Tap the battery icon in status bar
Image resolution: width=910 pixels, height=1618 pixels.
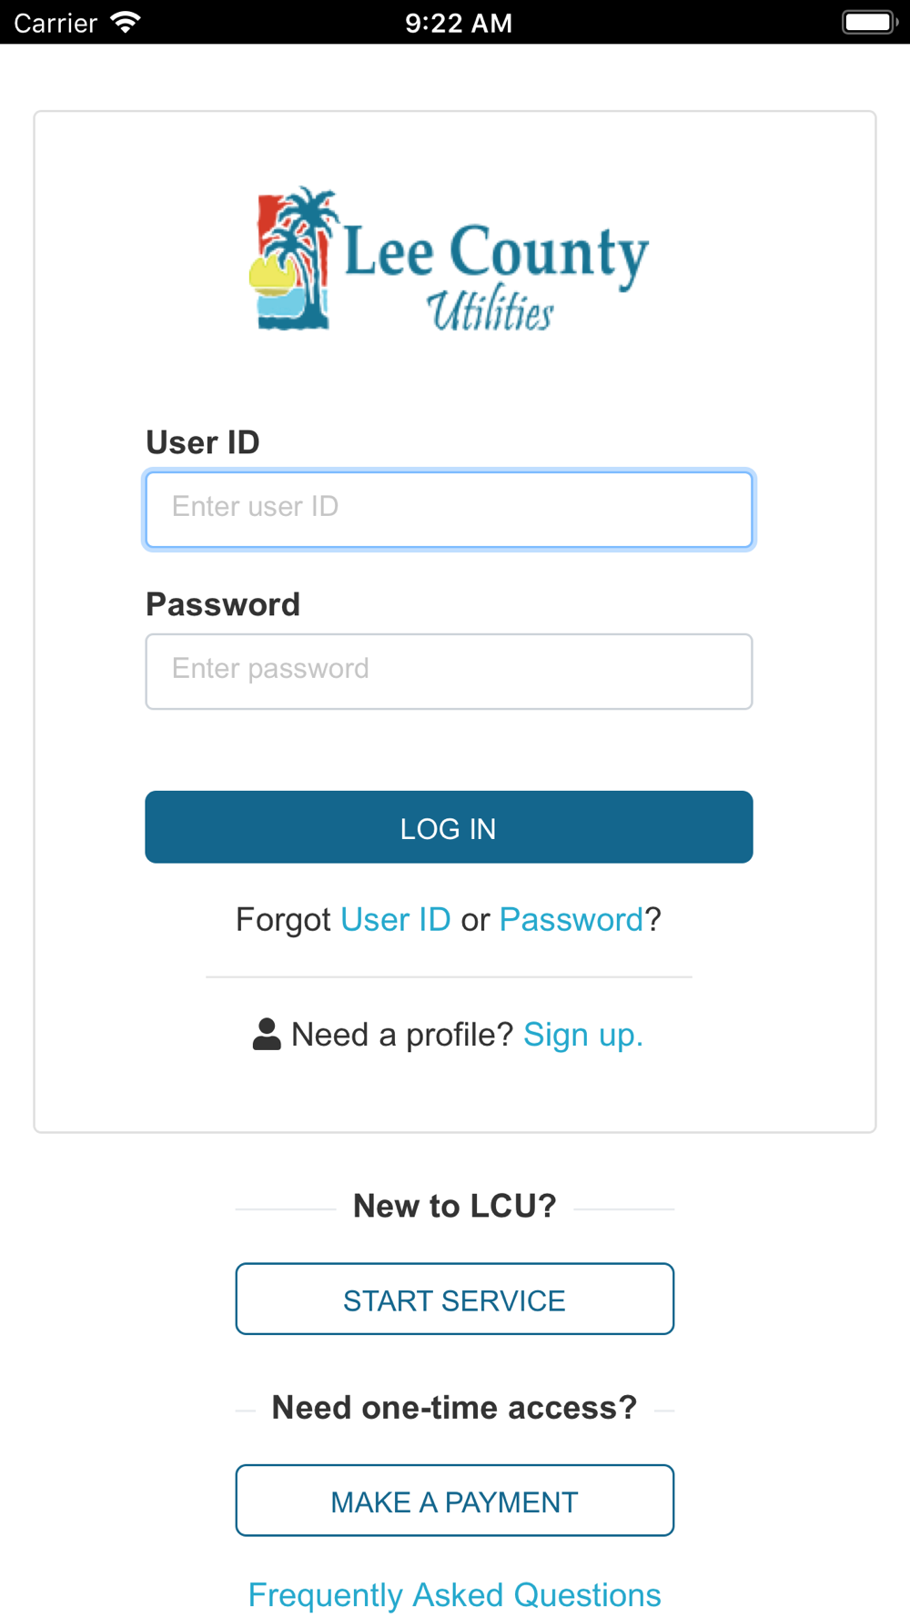click(870, 22)
